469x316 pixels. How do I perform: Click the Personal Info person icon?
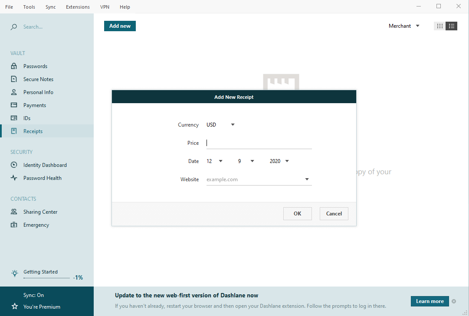pos(14,92)
